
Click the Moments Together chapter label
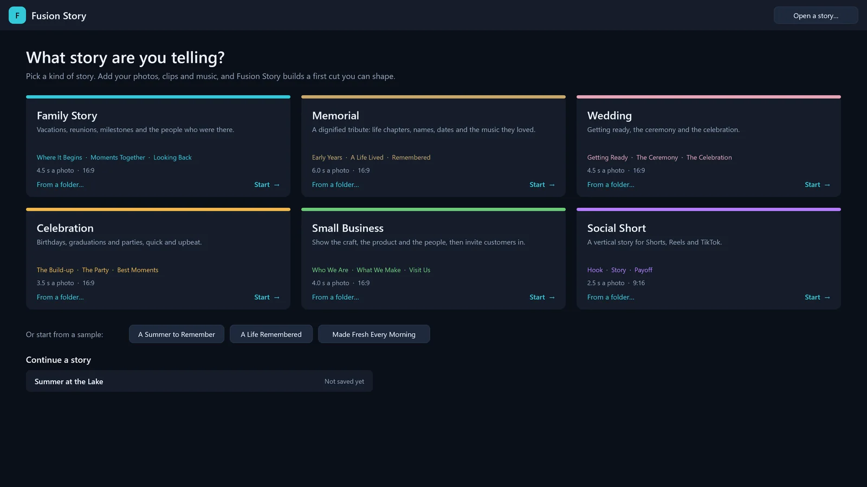tap(118, 157)
